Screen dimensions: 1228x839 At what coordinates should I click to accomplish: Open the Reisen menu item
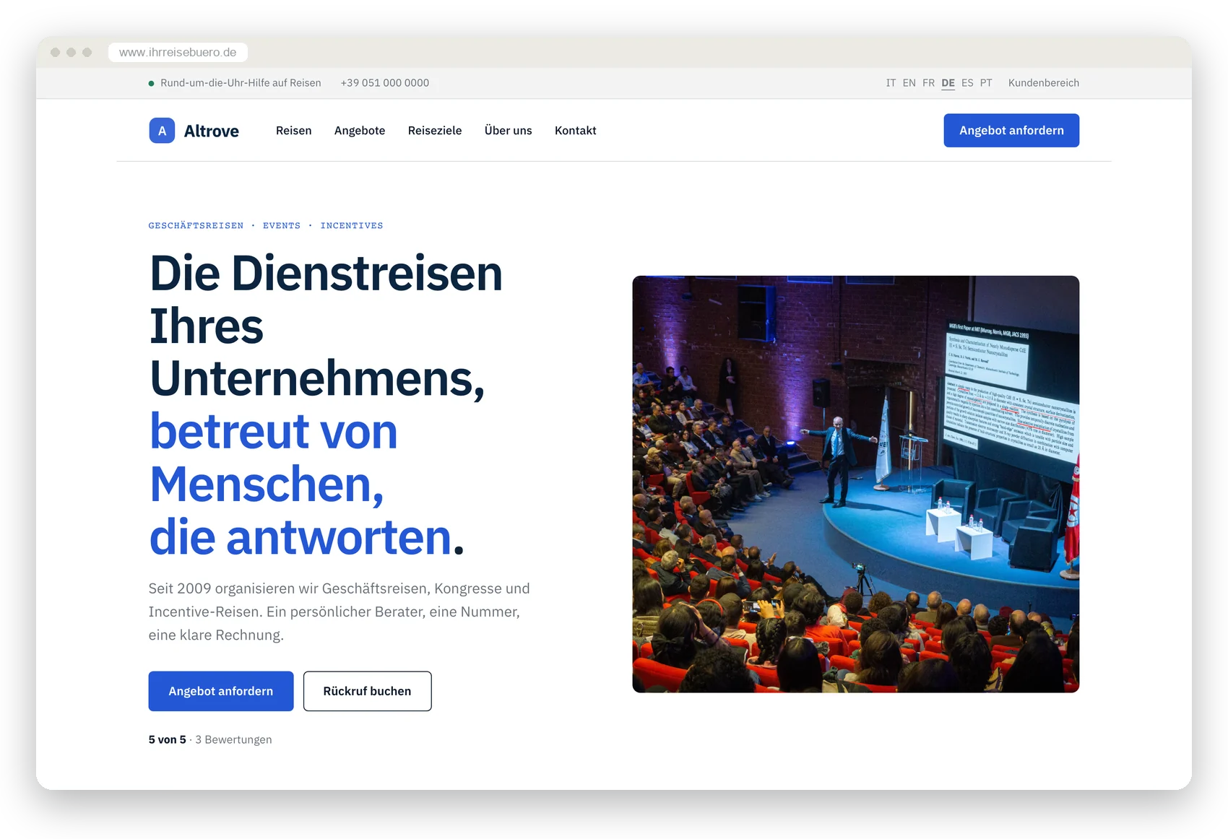293,131
